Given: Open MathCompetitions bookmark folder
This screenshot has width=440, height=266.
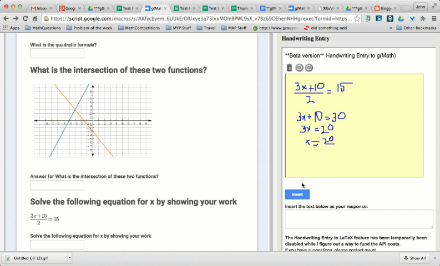Looking at the screenshot, I should pos(139,28).
